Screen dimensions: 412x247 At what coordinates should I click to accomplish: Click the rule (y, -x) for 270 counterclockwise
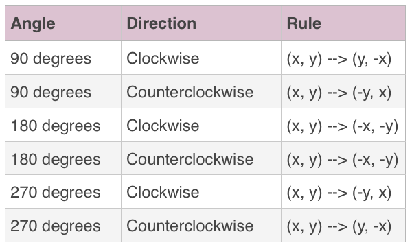point(339,226)
